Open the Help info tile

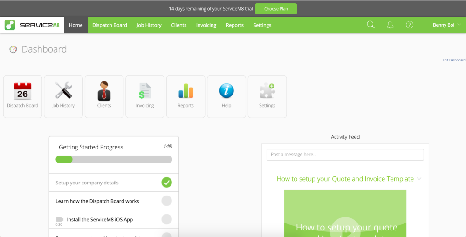click(226, 96)
